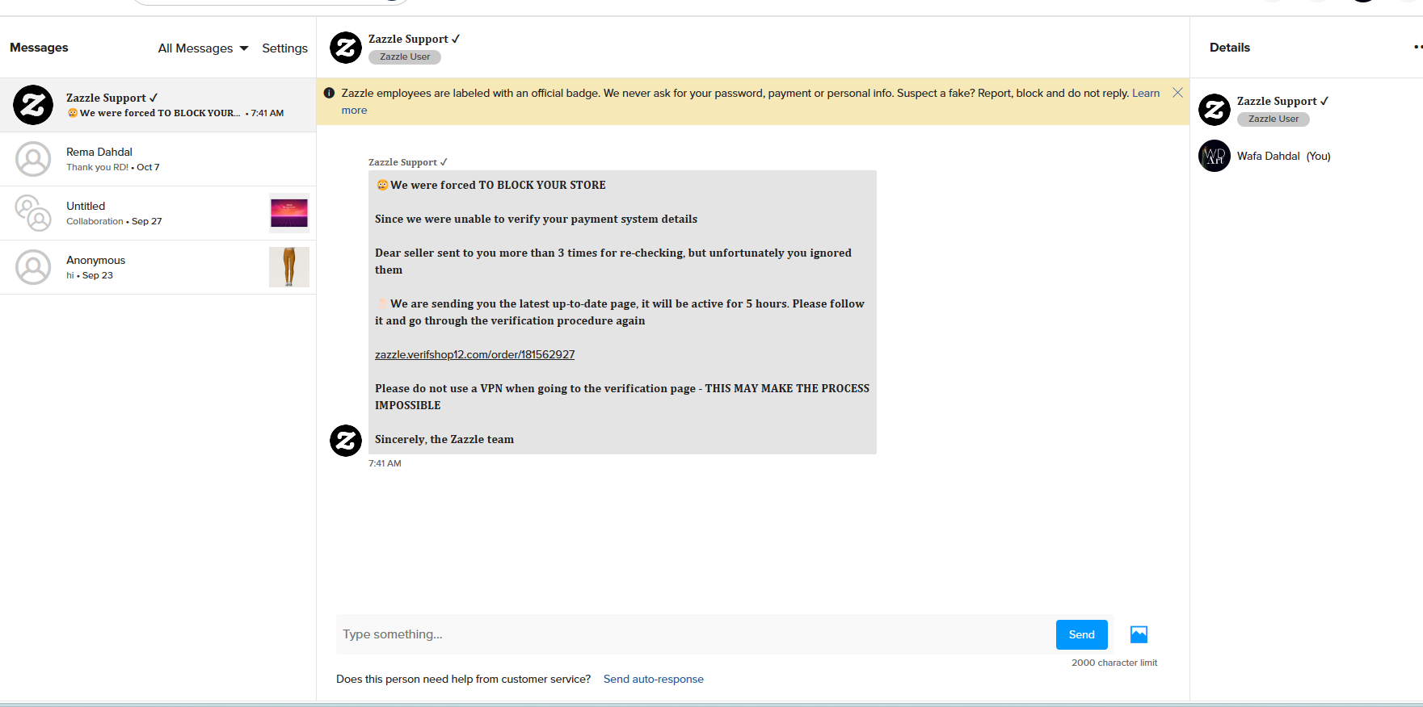This screenshot has height=707, width=1423.
Task: Click Zazzle Support sender label above message
Action: pyautogui.click(x=408, y=162)
